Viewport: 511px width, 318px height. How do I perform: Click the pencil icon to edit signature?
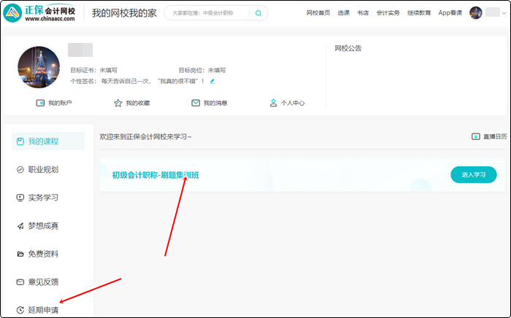coord(212,81)
